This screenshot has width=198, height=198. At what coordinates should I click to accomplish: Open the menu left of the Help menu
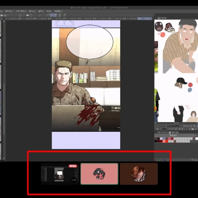(x=49, y=11)
